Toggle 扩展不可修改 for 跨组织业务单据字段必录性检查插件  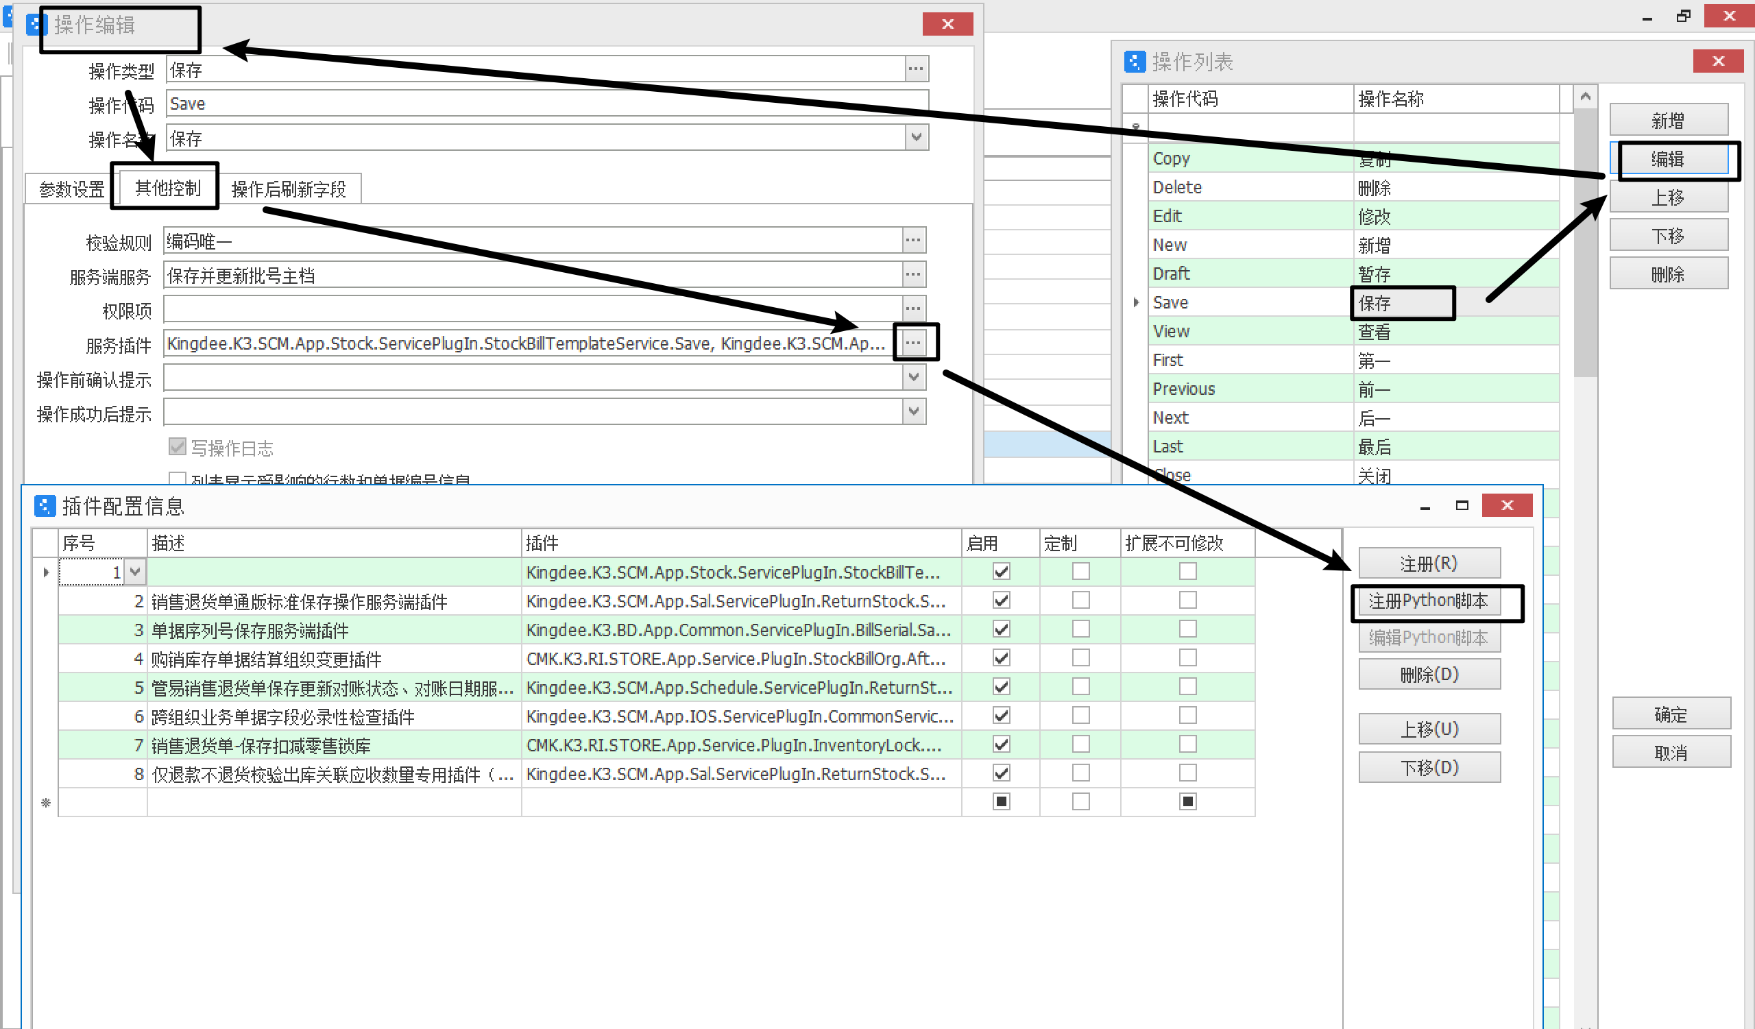(x=1188, y=716)
